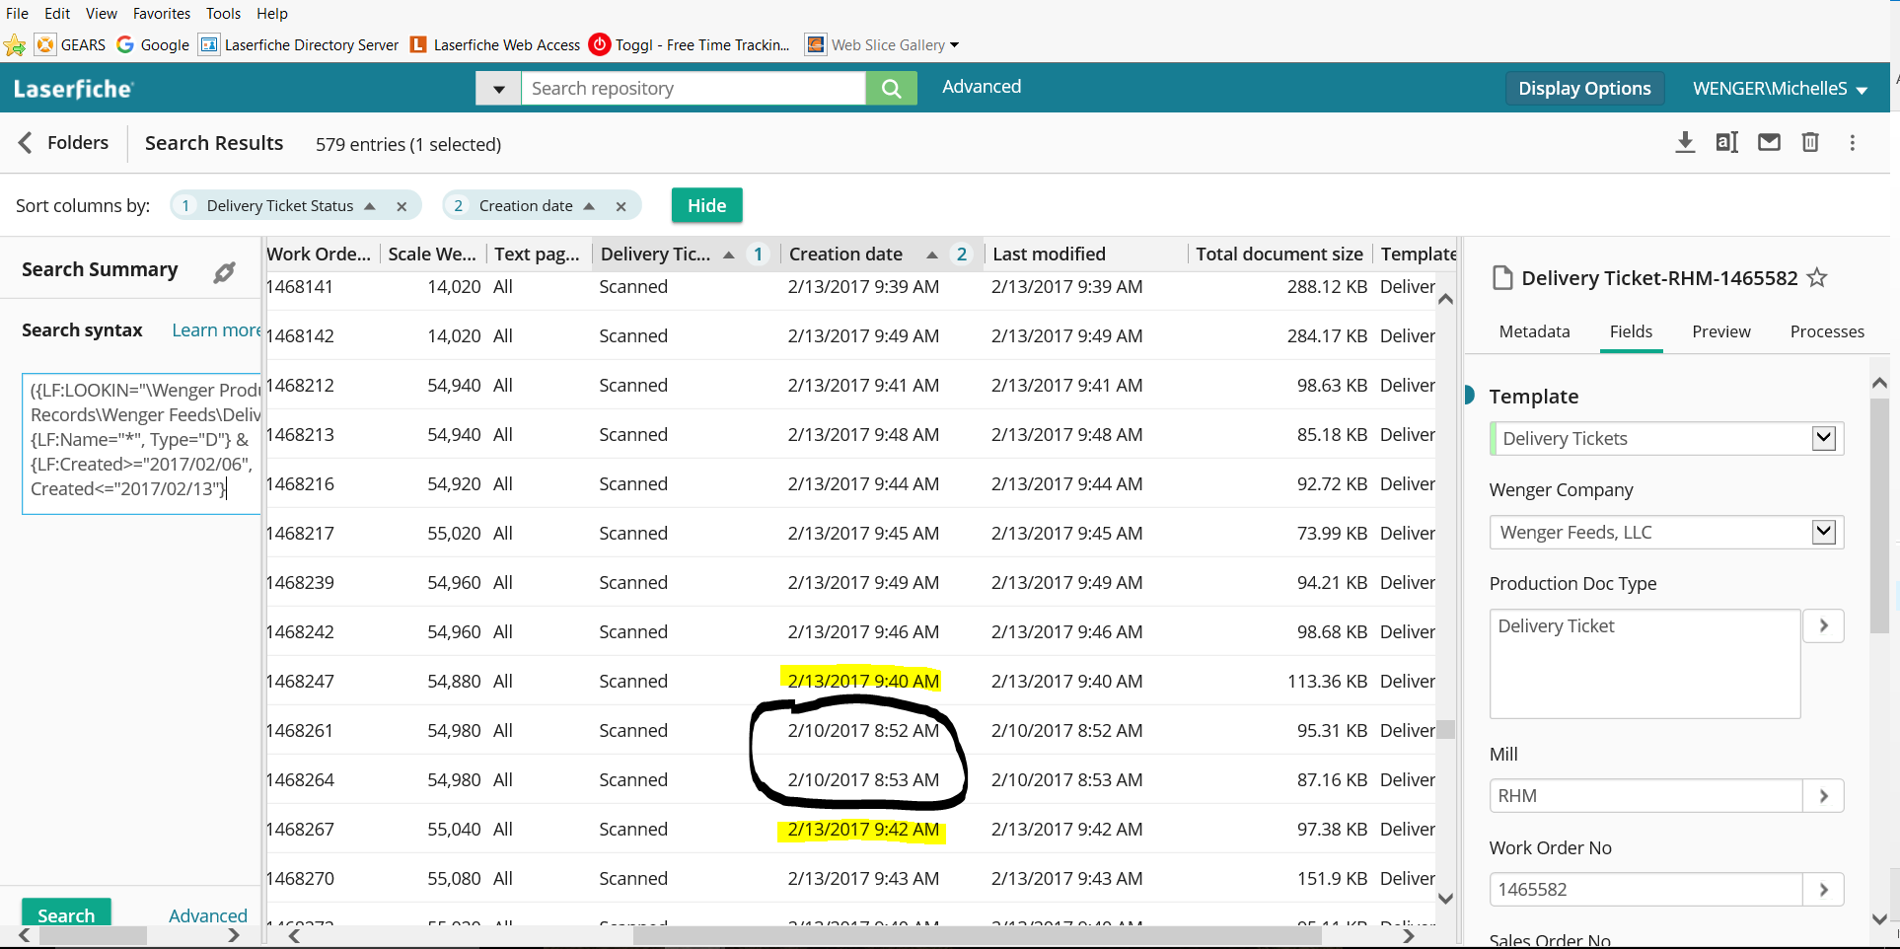Click the download icon in toolbar
This screenshot has height=949, width=1900.
pyautogui.click(x=1685, y=143)
